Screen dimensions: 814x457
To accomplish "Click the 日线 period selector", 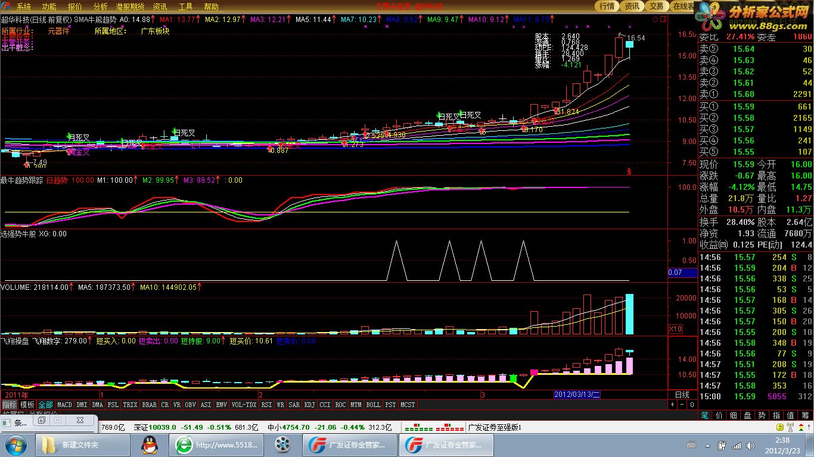I will pyautogui.click(x=682, y=395).
